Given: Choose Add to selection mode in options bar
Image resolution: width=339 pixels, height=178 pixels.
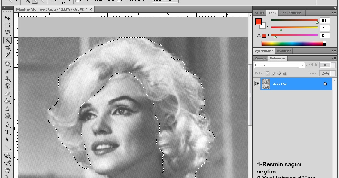Looking at the screenshot, I should tap(35, 1).
